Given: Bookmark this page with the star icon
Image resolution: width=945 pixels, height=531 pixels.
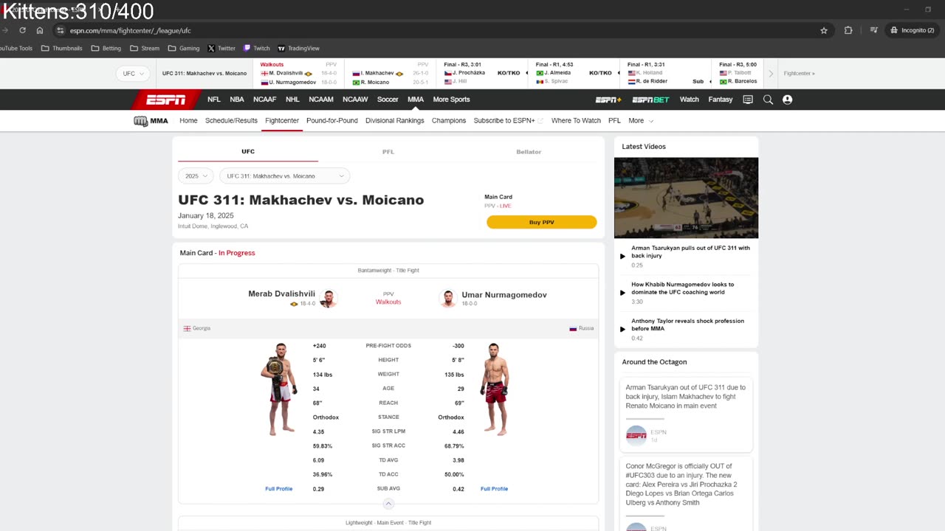Looking at the screenshot, I should [824, 30].
